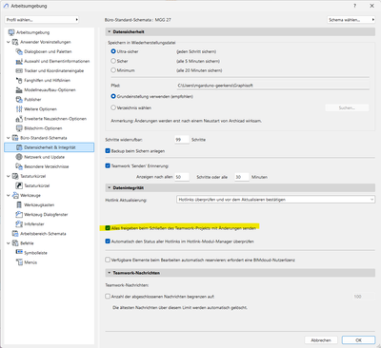Image resolution: width=381 pixels, height=348 pixels.
Task: Click the Anwender Voreinstellungen icon
Action: (15, 42)
